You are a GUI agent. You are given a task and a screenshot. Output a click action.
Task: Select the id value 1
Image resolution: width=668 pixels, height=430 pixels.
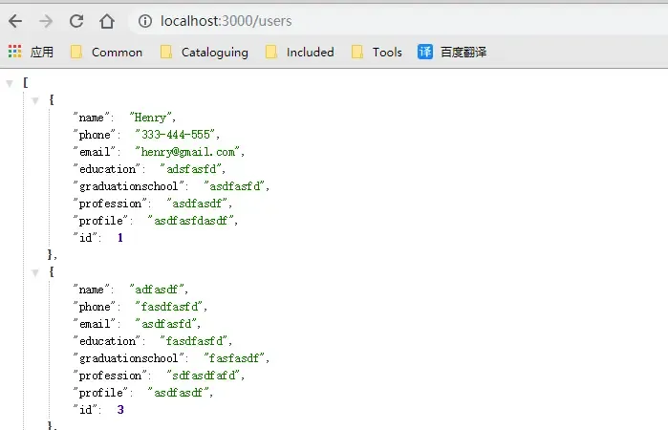click(120, 238)
